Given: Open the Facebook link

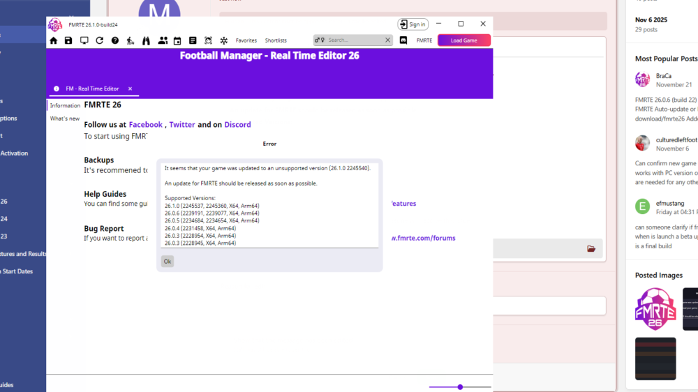Looking at the screenshot, I should [x=145, y=125].
